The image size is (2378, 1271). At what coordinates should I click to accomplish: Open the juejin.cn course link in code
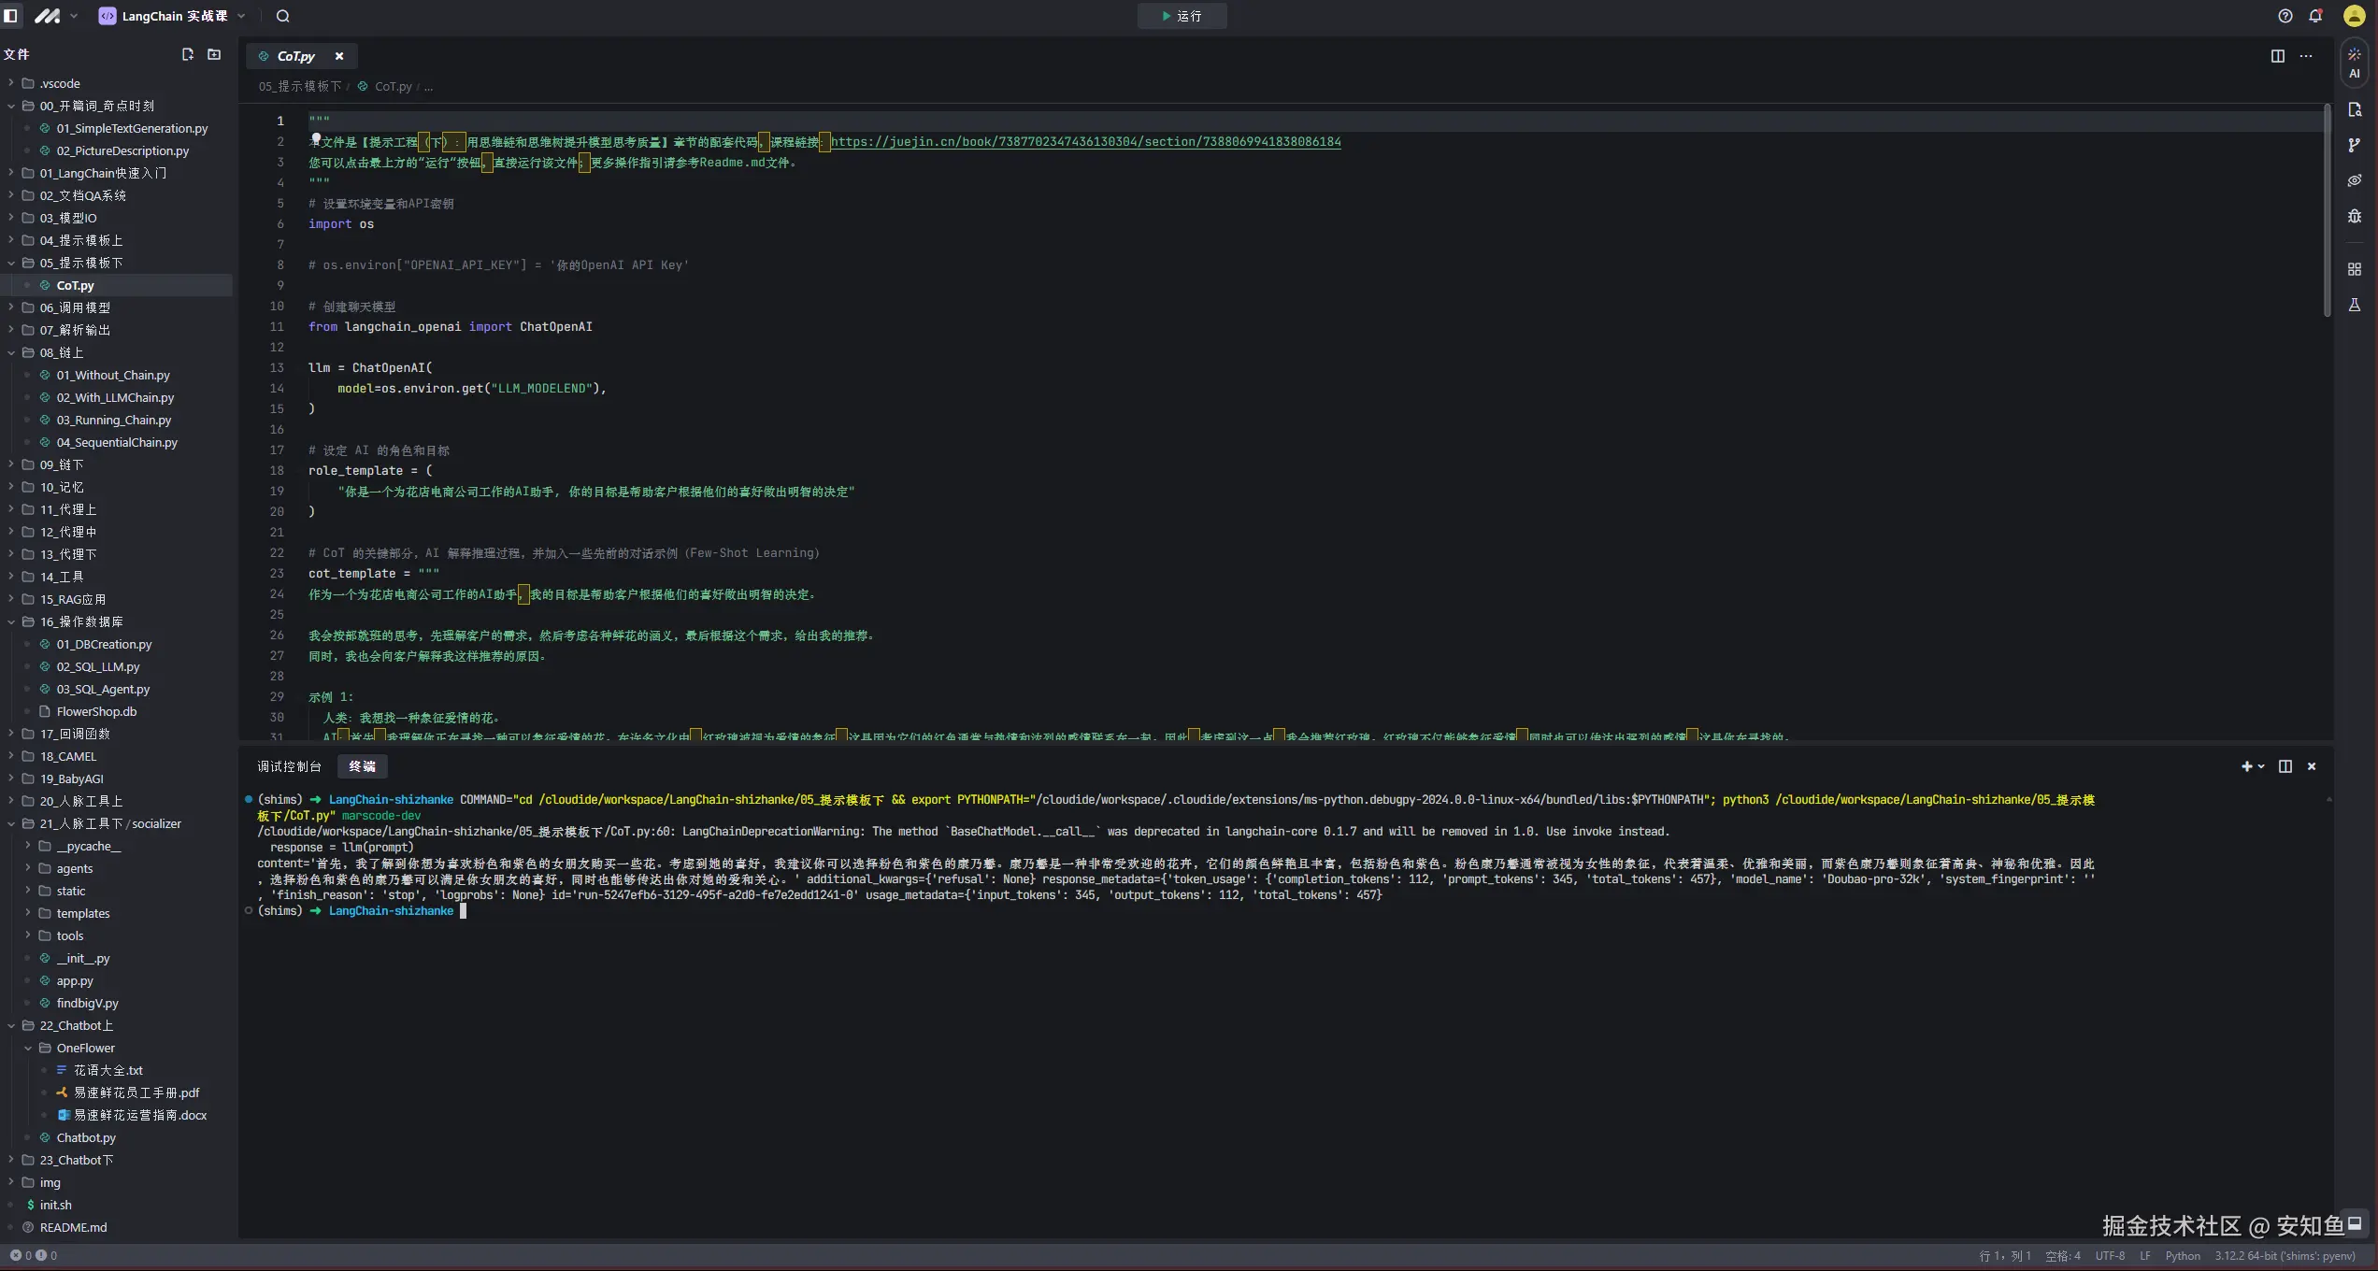[x=1084, y=142]
